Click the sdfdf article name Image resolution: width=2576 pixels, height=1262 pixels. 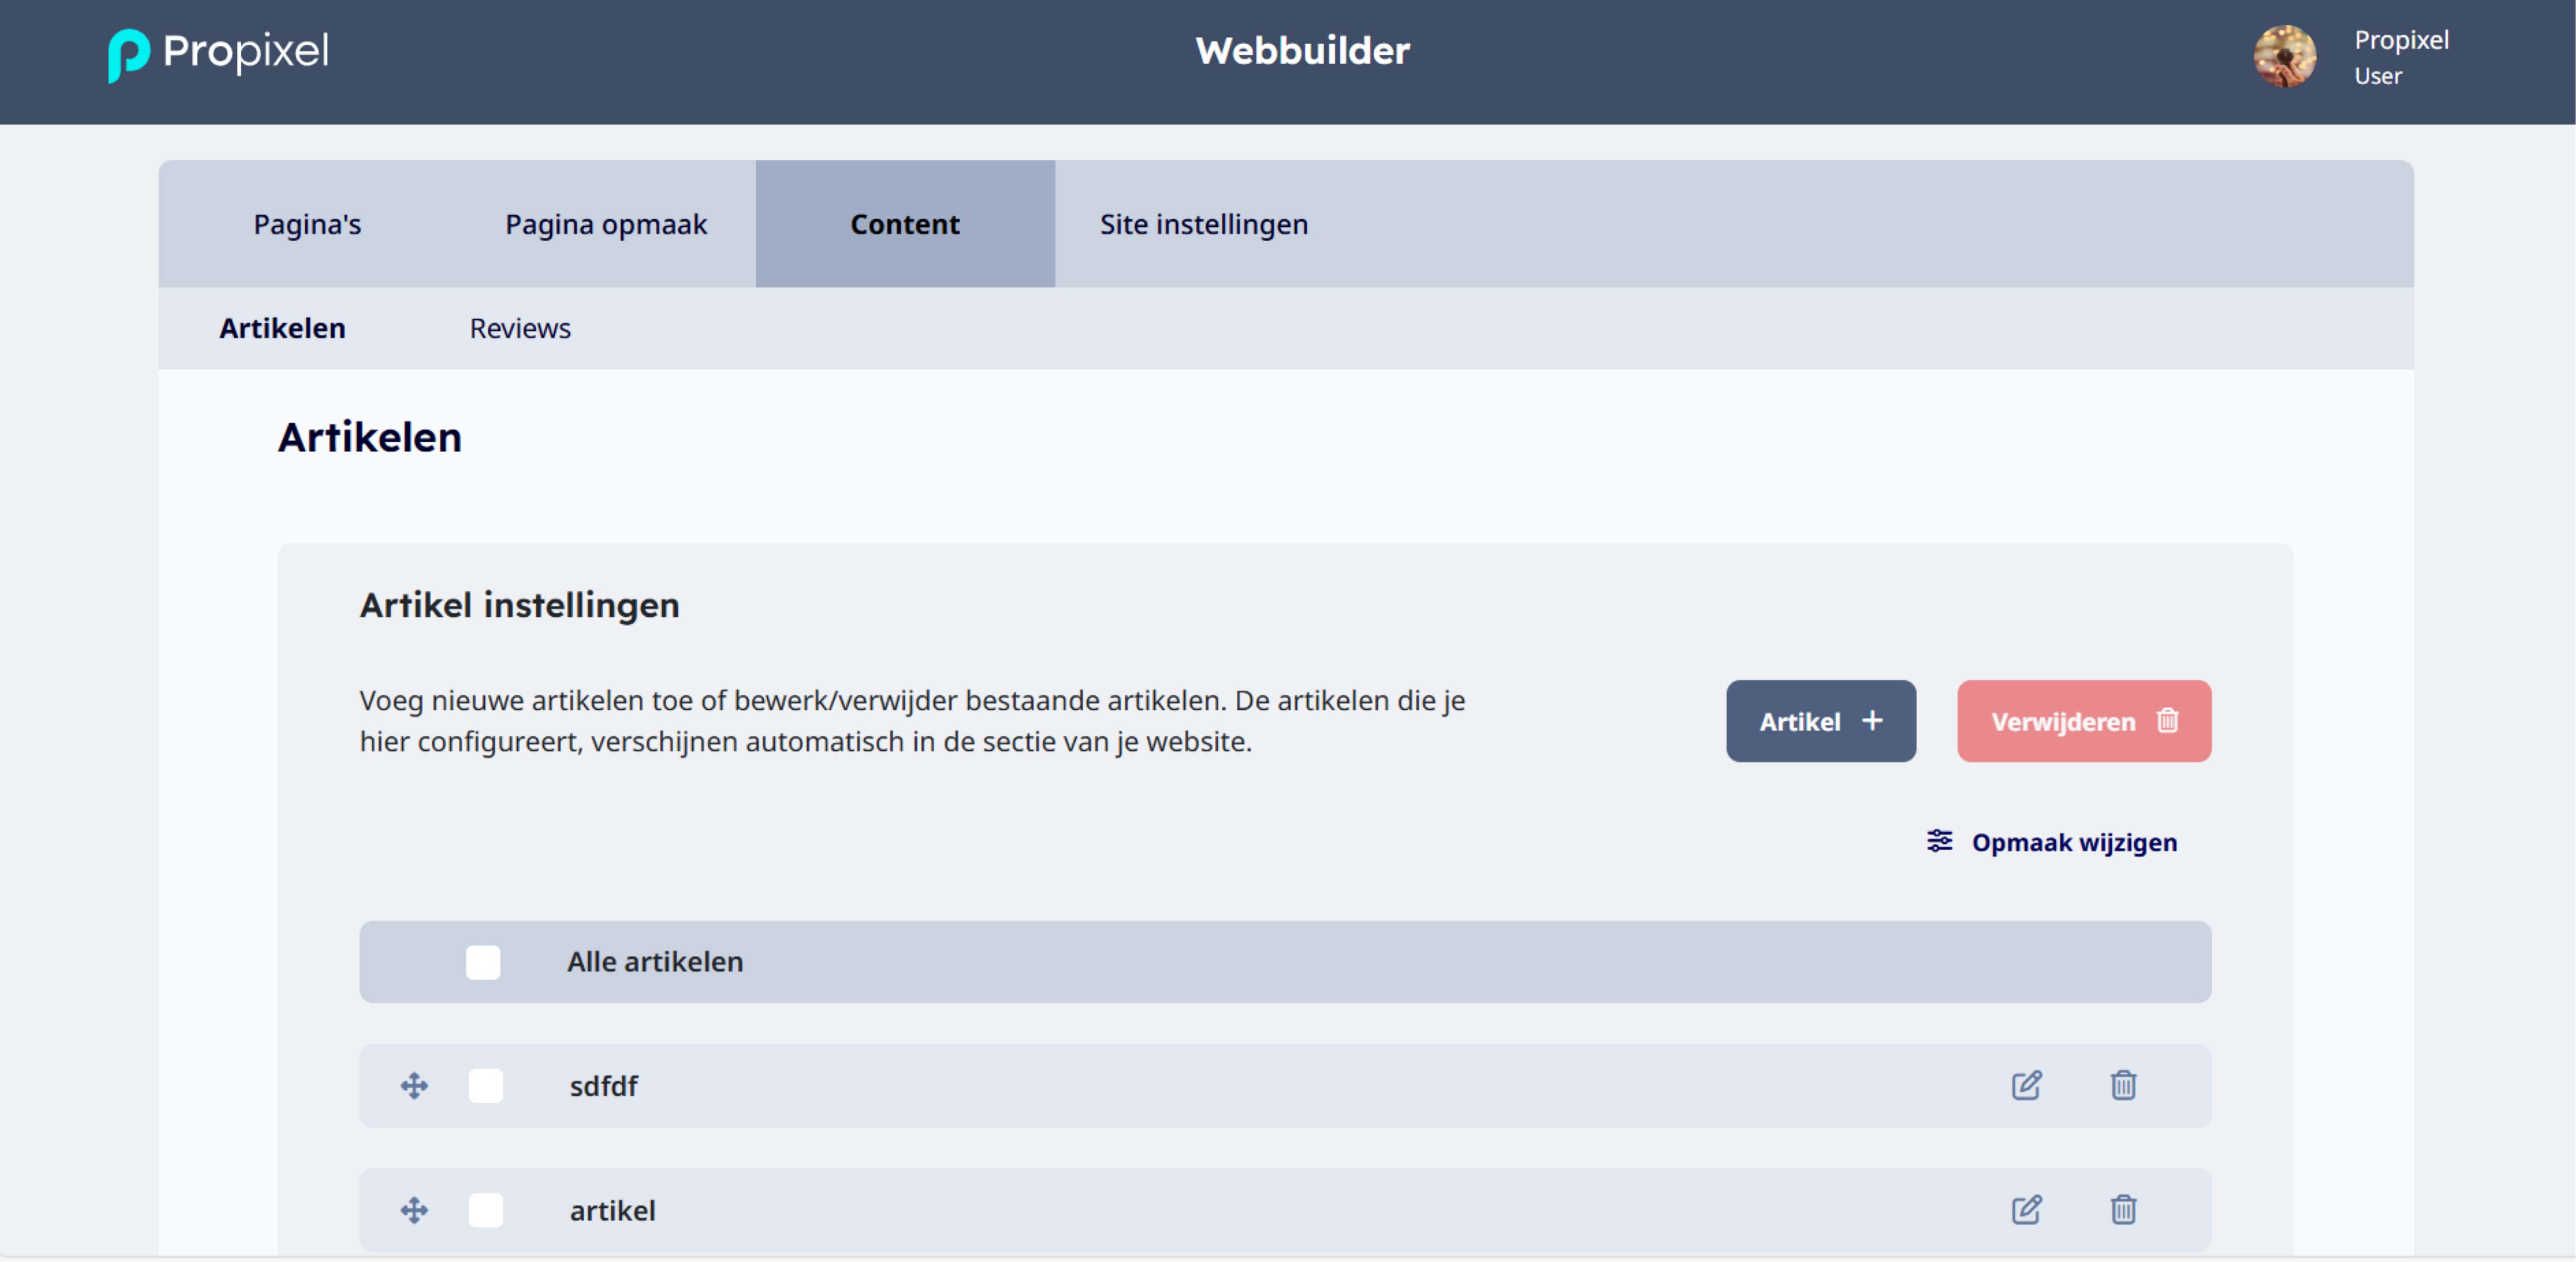click(x=603, y=1086)
